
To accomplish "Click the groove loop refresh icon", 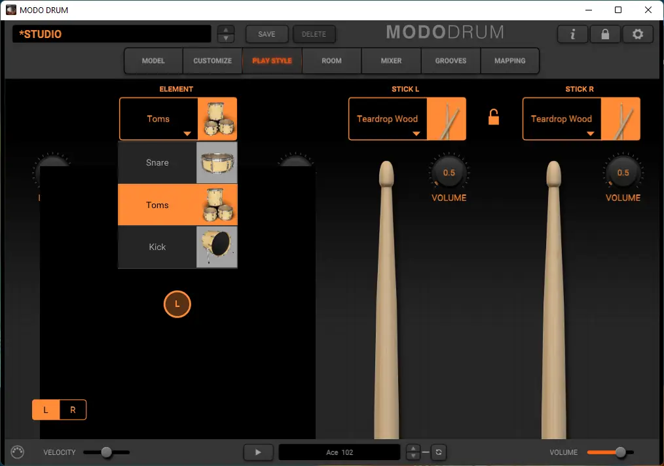I will click(439, 452).
